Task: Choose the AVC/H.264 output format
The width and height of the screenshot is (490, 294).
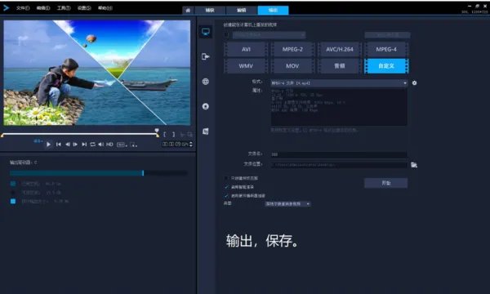Action: pyautogui.click(x=340, y=49)
